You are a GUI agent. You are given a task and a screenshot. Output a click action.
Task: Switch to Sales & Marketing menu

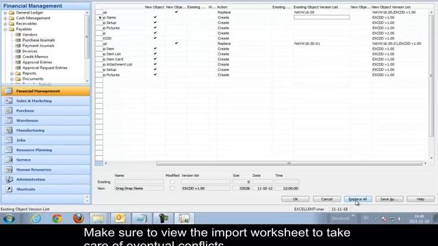pos(46,101)
